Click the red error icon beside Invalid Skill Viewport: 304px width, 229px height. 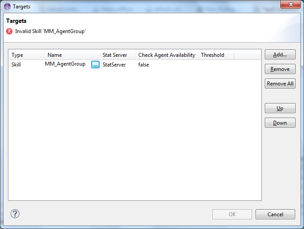coord(9,31)
